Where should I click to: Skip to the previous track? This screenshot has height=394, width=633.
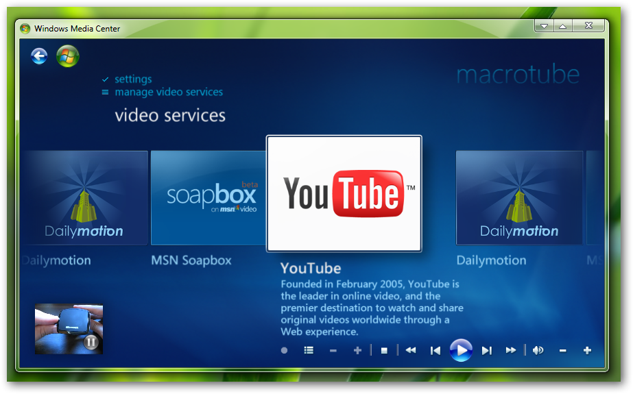point(435,351)
